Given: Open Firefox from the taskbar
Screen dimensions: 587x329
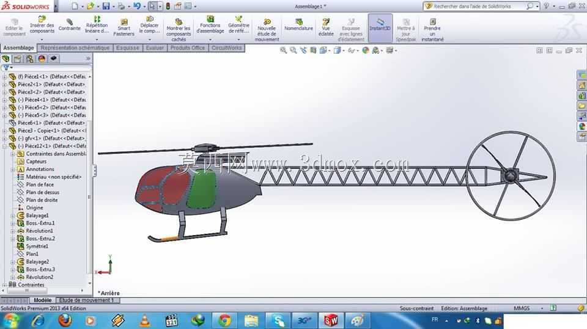Looking at the screenshot, I should coord(65,321).
